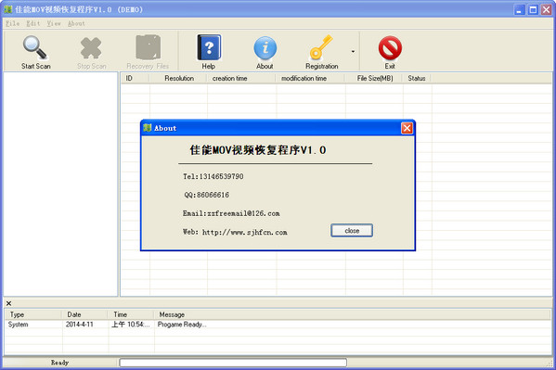The image size is (556, 370).
Task: Click the progress bar in the status bar
Action: click(x=233, y=363)
